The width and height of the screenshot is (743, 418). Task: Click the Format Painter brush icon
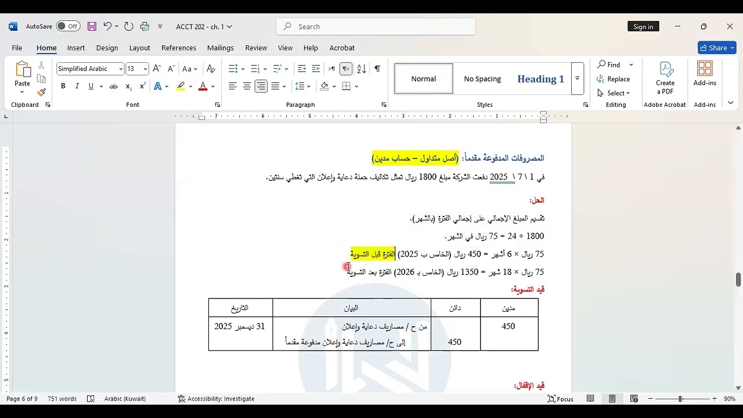(41, 92)
